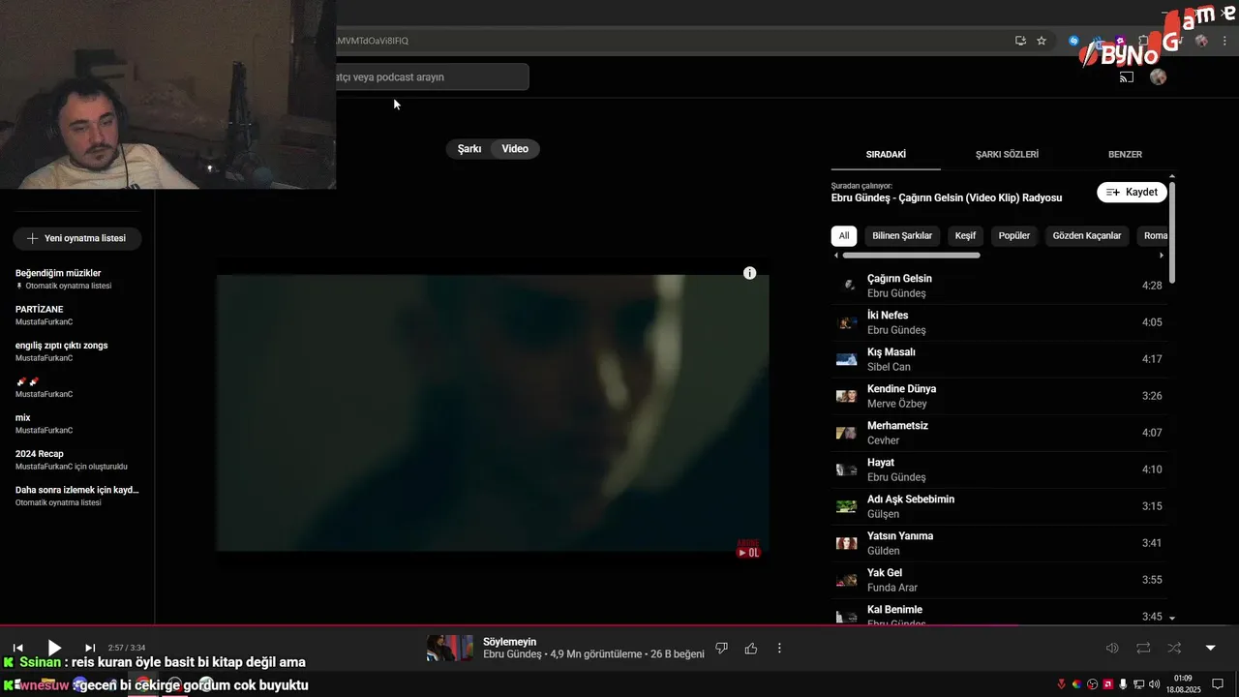Screen dimensions: 1239x697
Task: Play Adı Aşk Sebebimin by Gülşen
Action: 1000,506
